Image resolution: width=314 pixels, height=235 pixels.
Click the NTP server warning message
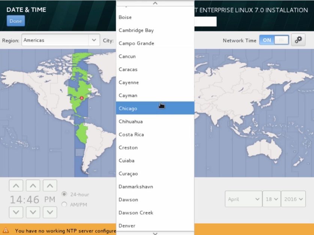[x=65, y=231]
